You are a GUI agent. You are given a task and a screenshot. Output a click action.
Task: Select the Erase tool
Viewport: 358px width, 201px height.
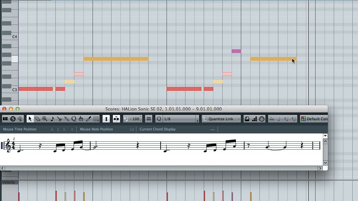pyautogui.click(x=37, y=118)
